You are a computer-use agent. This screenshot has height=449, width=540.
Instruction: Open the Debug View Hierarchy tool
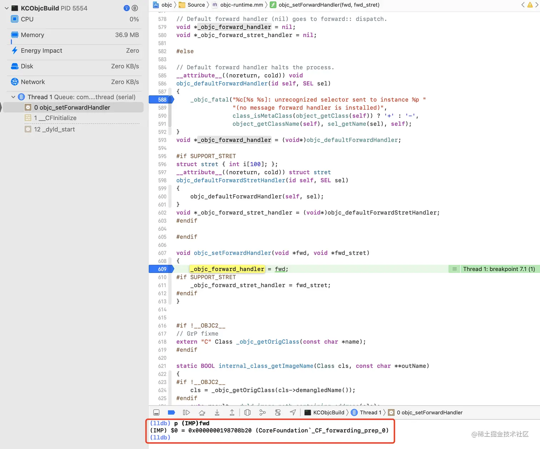247,413
